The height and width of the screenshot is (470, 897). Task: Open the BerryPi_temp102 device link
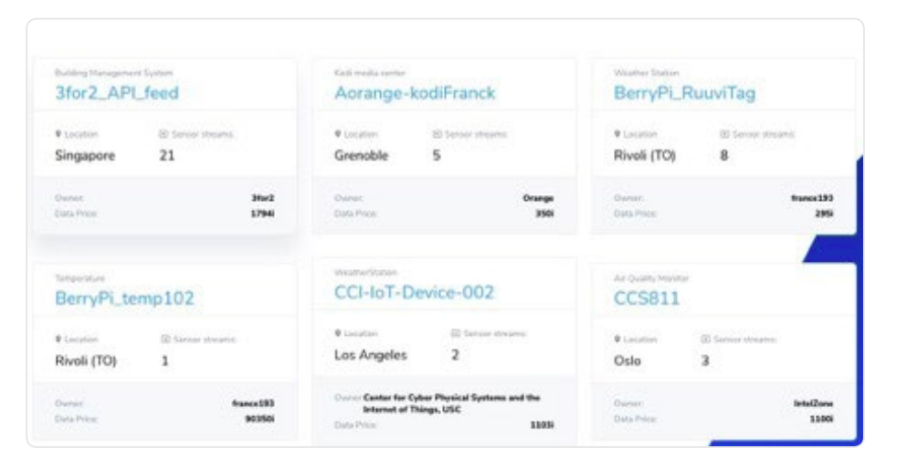(x=124, y=298)
